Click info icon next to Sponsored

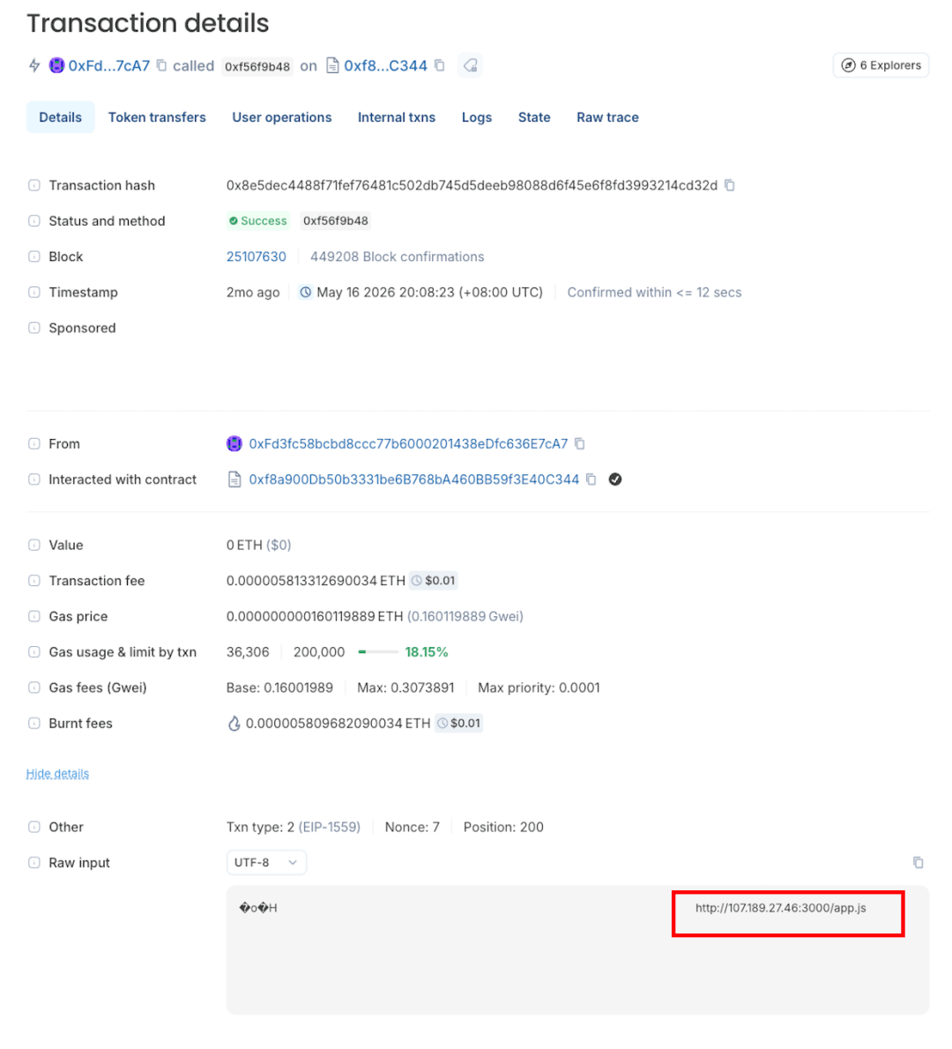pyautogui.click(x=34, y=328)
